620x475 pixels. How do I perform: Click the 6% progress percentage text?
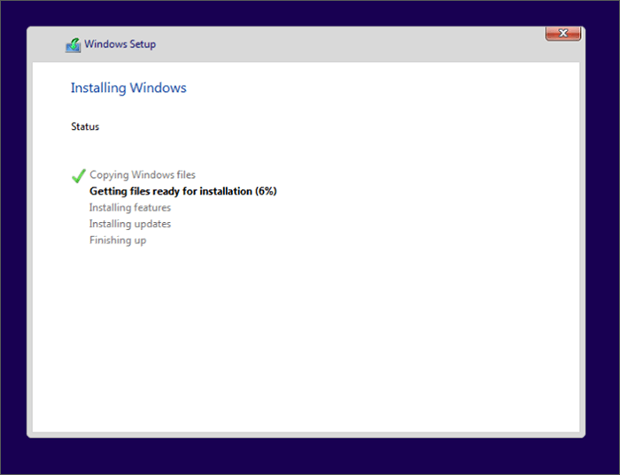pyautogui.click(x=266, y=191)
